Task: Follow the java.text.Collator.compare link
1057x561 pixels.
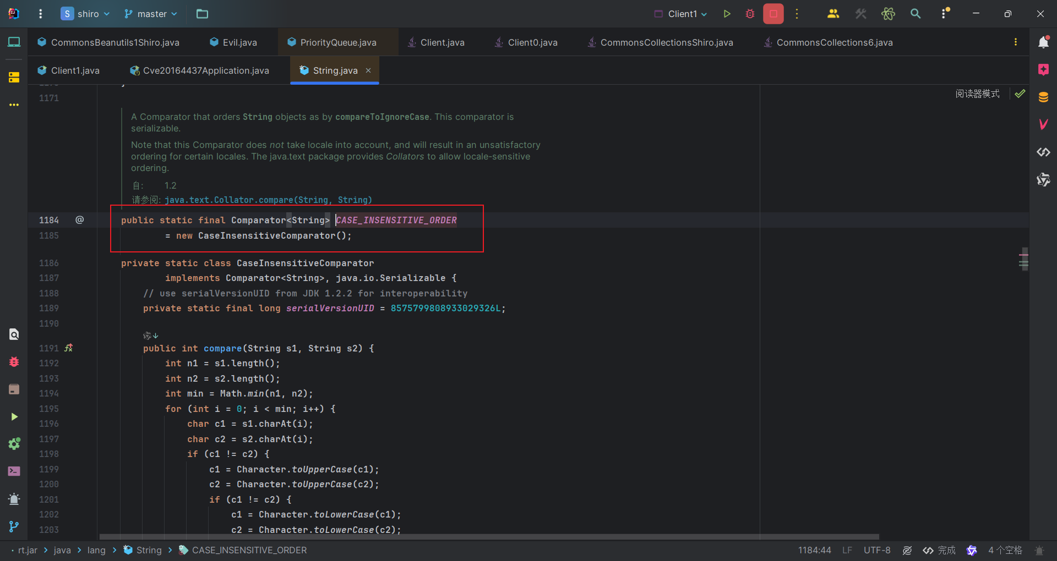Action: [268, 200]
